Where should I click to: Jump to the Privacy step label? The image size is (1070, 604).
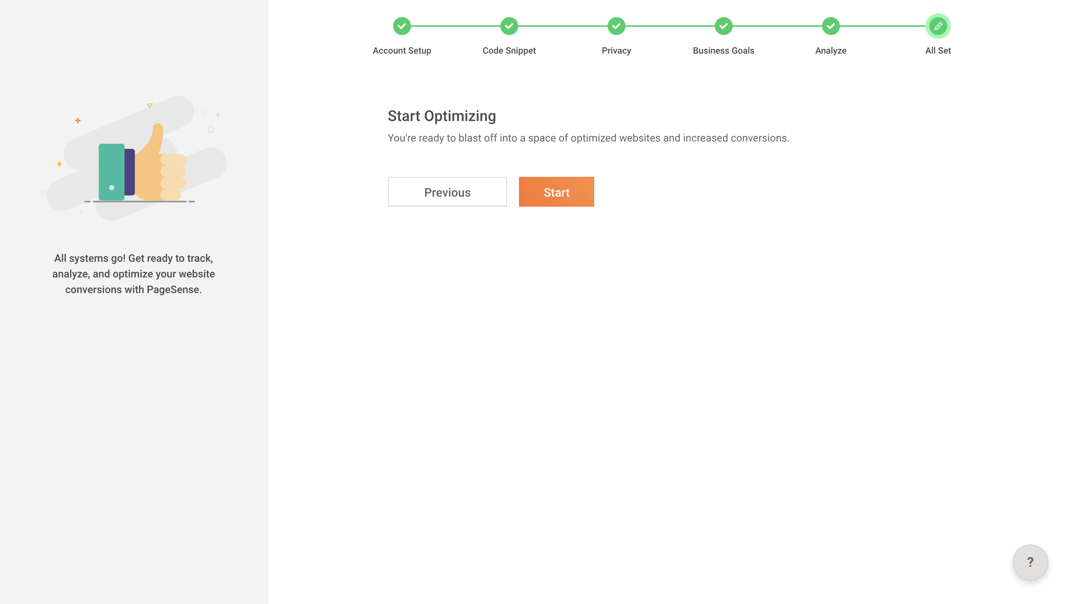click(x=616, y=51)
